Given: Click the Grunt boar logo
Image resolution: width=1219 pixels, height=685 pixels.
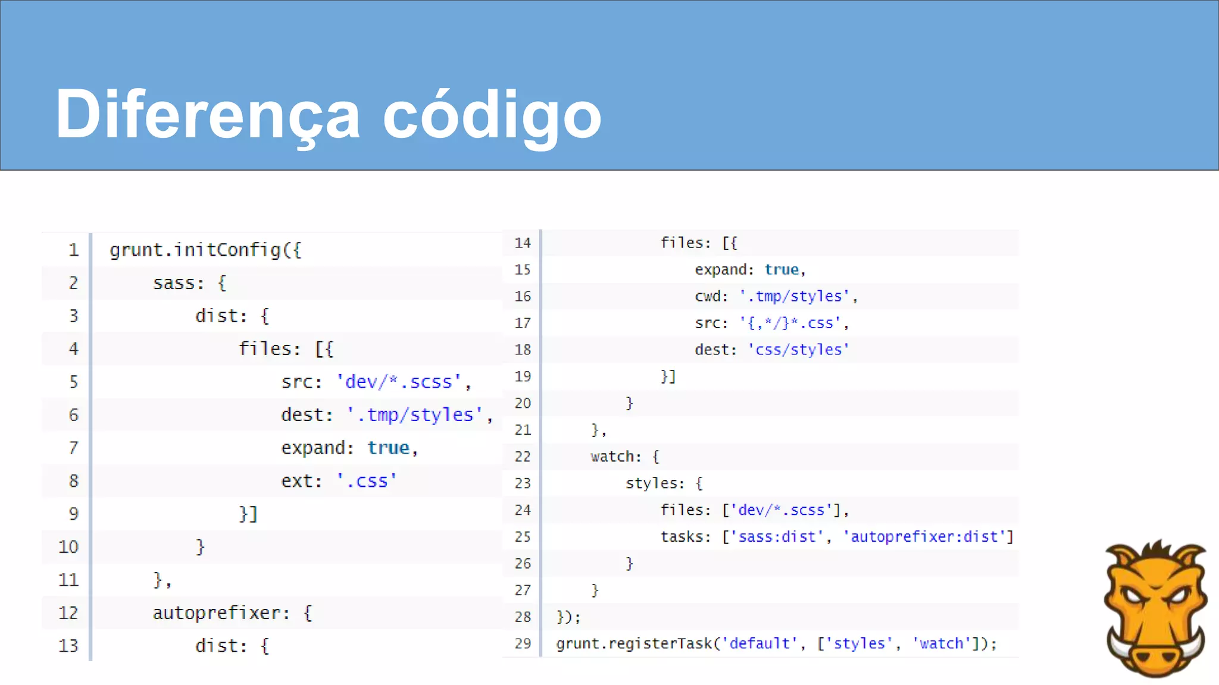Looking at the screenshot, I should (1155, 608).
